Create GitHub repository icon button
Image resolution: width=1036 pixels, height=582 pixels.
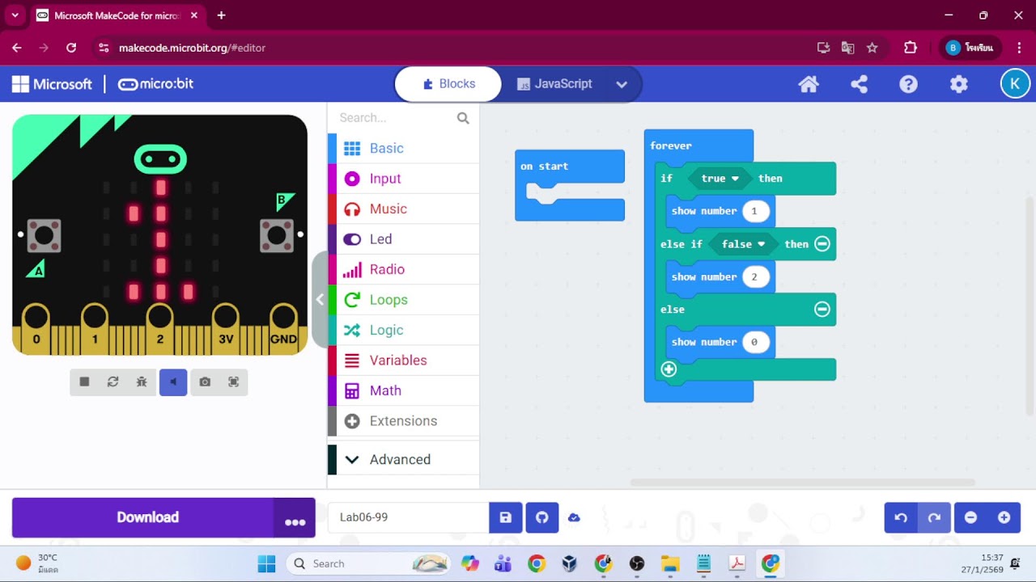[x=542, y=517]
